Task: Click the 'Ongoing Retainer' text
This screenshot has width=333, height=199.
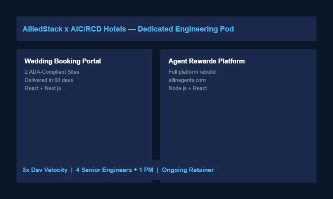Action: point(188,170)
